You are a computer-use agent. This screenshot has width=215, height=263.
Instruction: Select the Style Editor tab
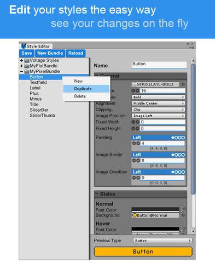pyautogui.click(x=36, y=46)
